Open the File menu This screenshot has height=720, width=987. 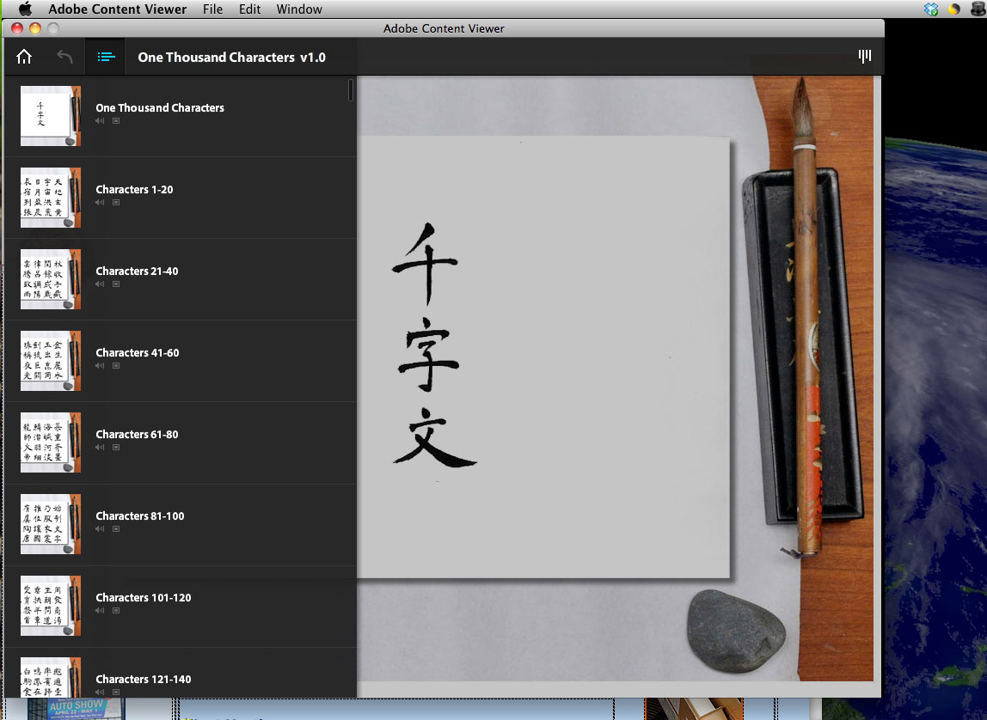click(x=212, y=9)
